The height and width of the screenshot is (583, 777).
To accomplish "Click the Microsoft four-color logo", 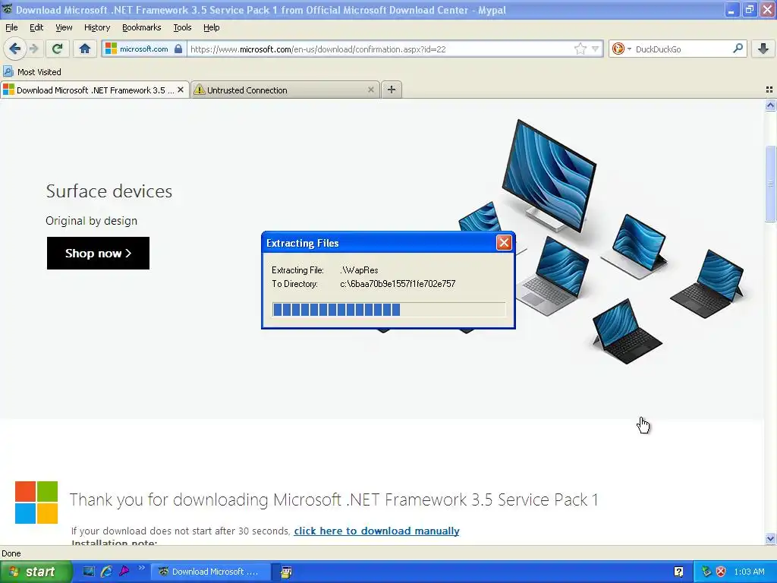I will 36,503.
